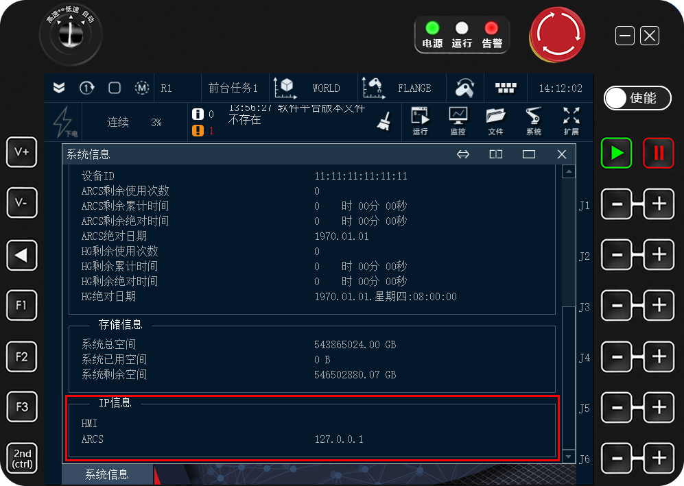Jog J4 axis in minus direction
684x486 pixels.
coord(617,357)
